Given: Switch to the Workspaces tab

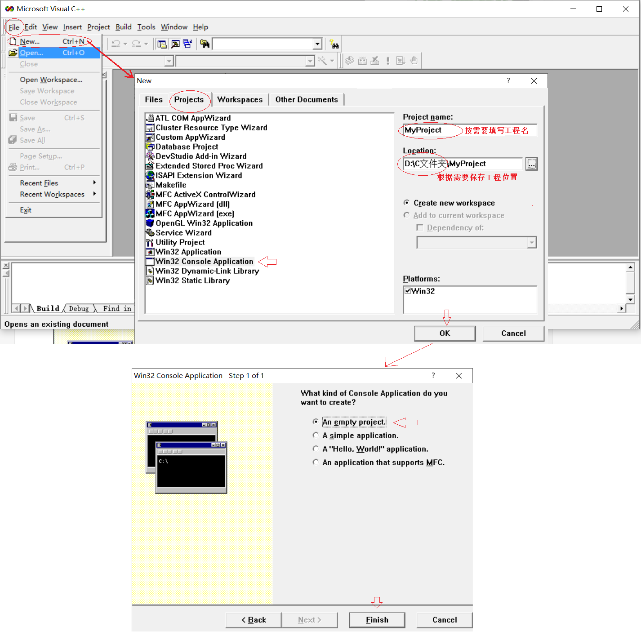Looking at the screenshot, I should 240,99.
